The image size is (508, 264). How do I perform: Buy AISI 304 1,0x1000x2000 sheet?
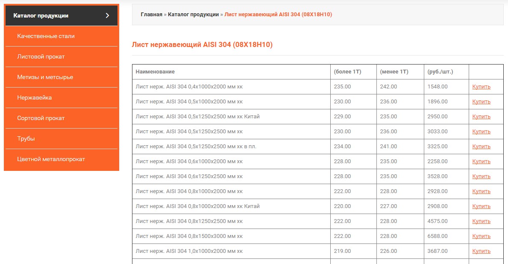[481, 251]
